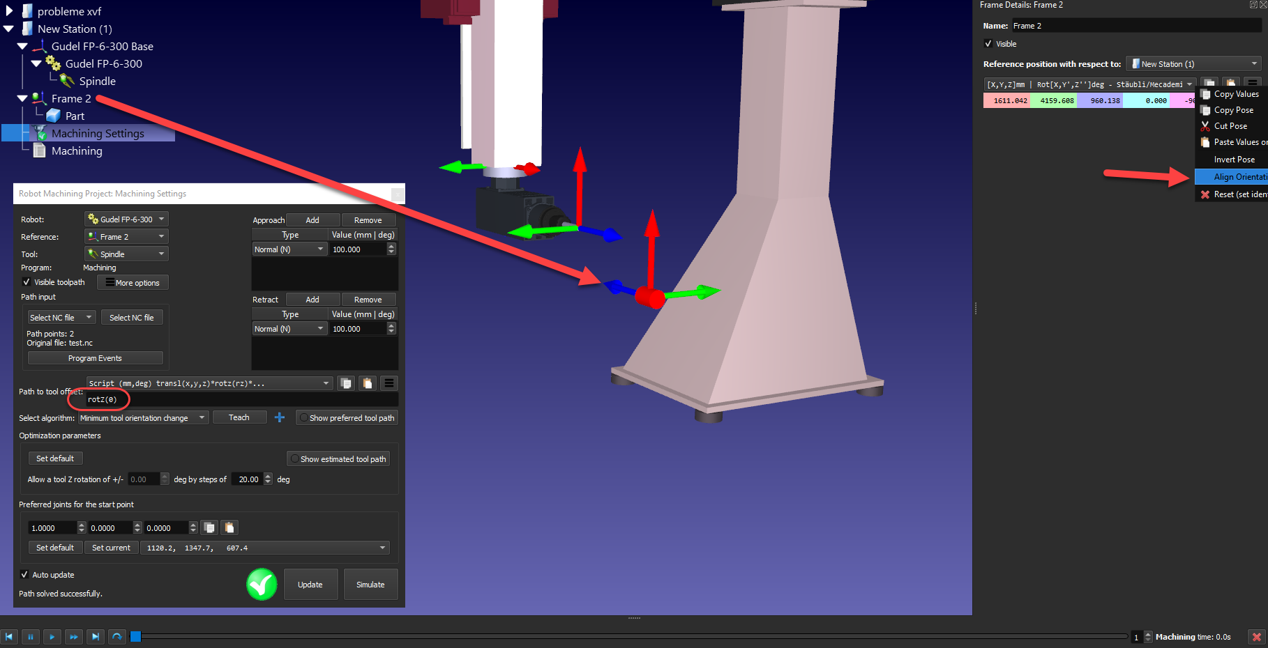Open the Program Events button
The image size is (1268, 648).
coord(95,358)
